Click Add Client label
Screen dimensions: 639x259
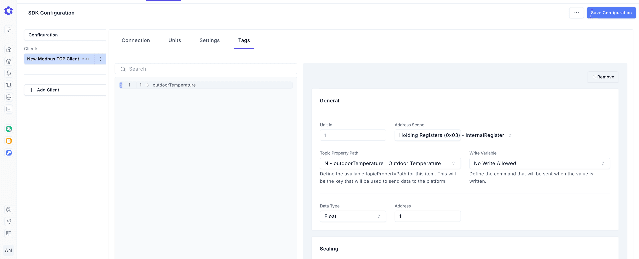pyautogui.click(x=48, y=90)
